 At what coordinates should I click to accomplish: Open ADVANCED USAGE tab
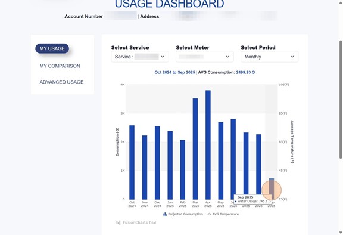[61, 82]
